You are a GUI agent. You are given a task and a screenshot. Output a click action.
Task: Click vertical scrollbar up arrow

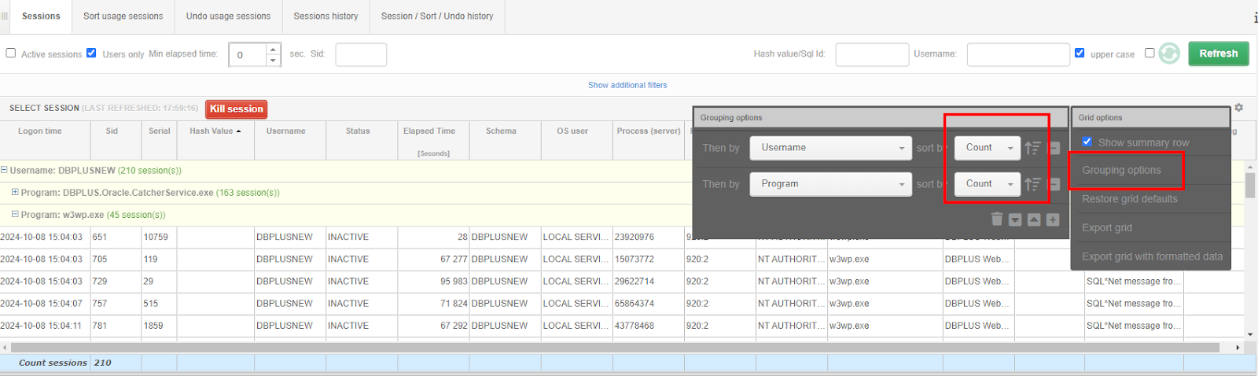[x=1250, y=168]
